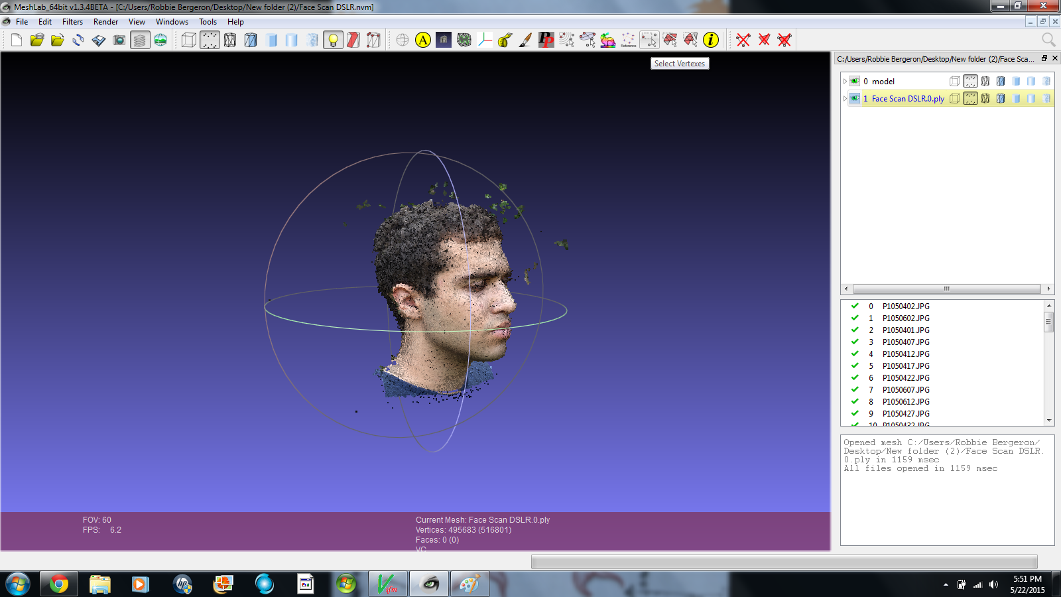This screenshot has height=597, width=1061.
Task: Delete selected faces and vertices icon
Action: pyautogui.click(x=784, y=40)
